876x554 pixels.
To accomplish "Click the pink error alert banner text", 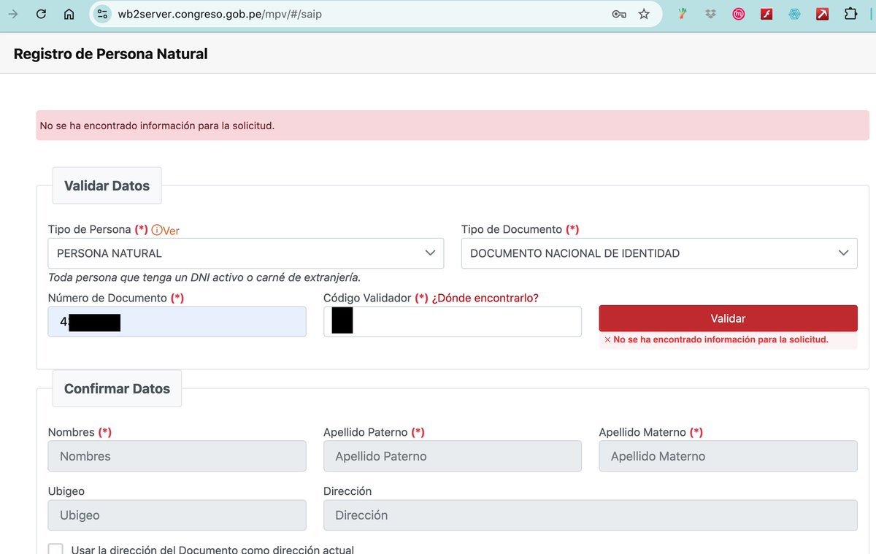I will [157, 126].
